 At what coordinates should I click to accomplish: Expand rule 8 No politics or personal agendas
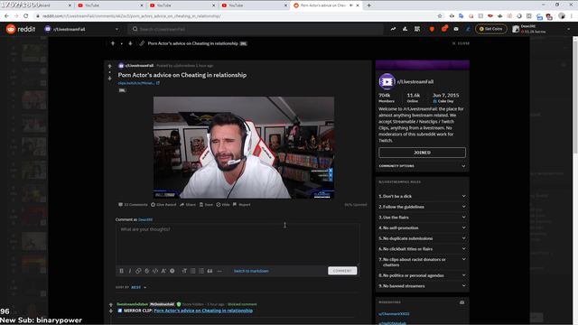pyautogui.click(x=422, y=275)
